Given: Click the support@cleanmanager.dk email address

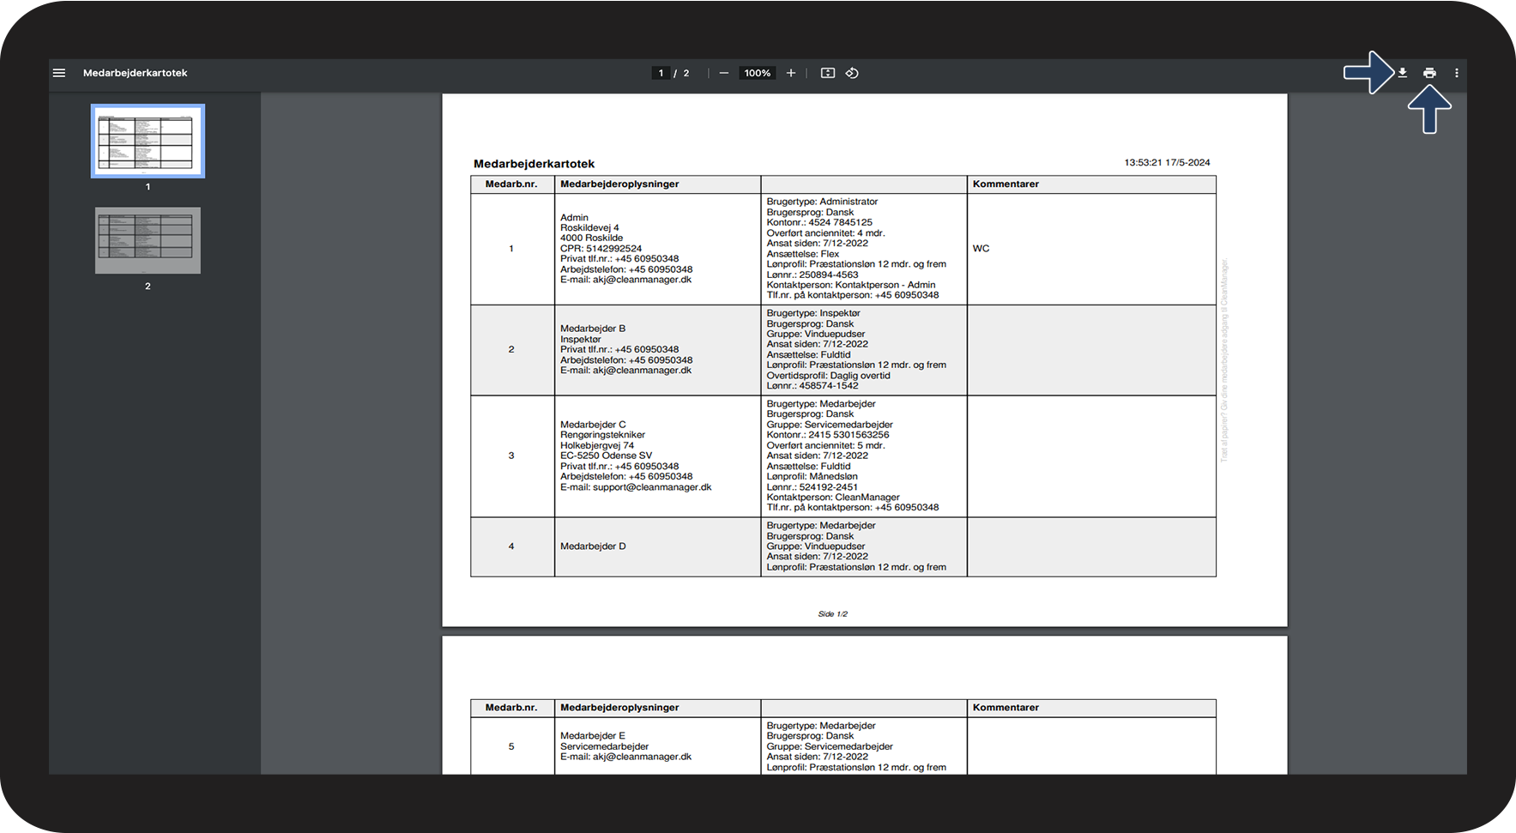Looking at the screenshot, I should [651, 487].
